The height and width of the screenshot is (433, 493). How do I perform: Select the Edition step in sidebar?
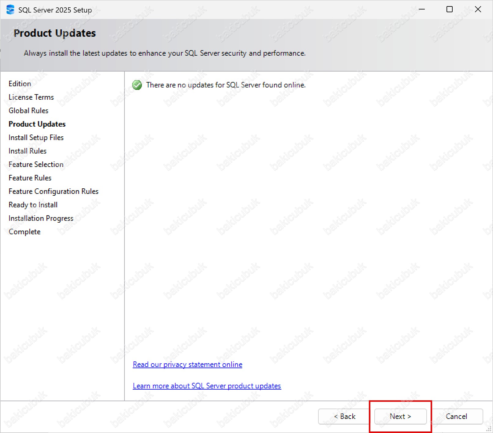(20, 84)
